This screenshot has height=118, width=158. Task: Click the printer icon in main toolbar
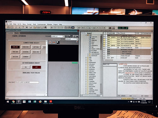click(x=31, y=27)
